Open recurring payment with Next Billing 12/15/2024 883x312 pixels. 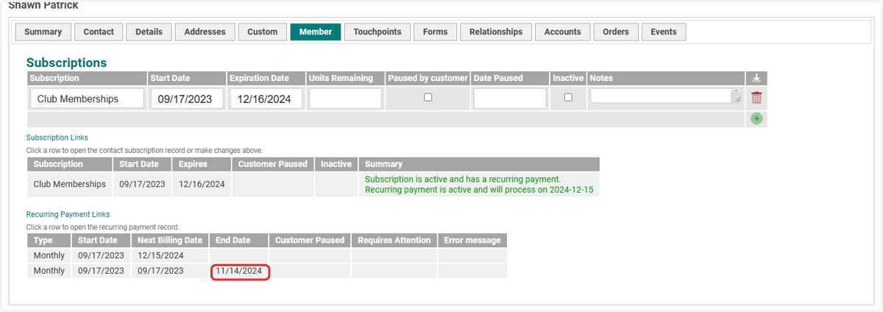[x=267, y=255]
